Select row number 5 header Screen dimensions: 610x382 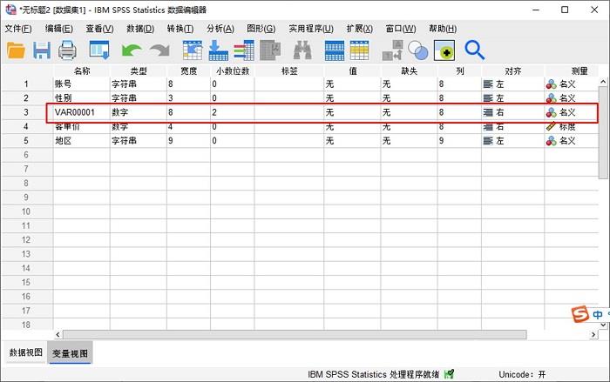(26, 141)
